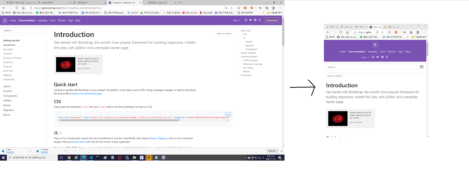The width and height of the screenshot is (469, 195).
Task: Expand Components section in docs sidebar
Action: 10,96
